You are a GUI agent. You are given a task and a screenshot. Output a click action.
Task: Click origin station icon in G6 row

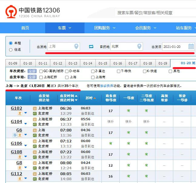pos(35,130)
